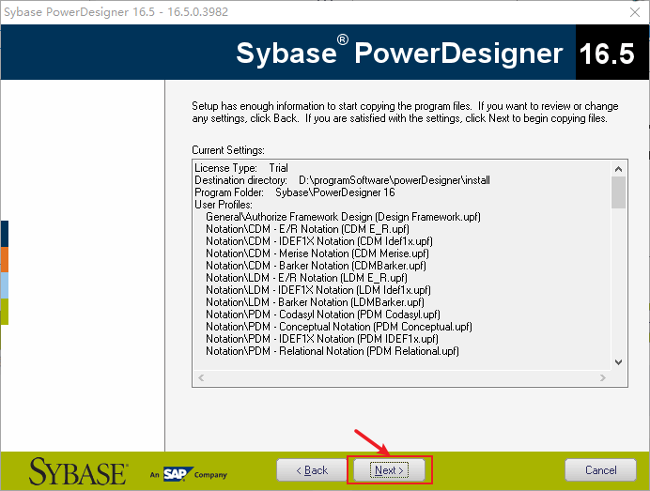Select 'Notation\CDM - IDEF1X Notation' line
Screen dimensions: 650x491
pyautogui.click(x=318, y=241)
